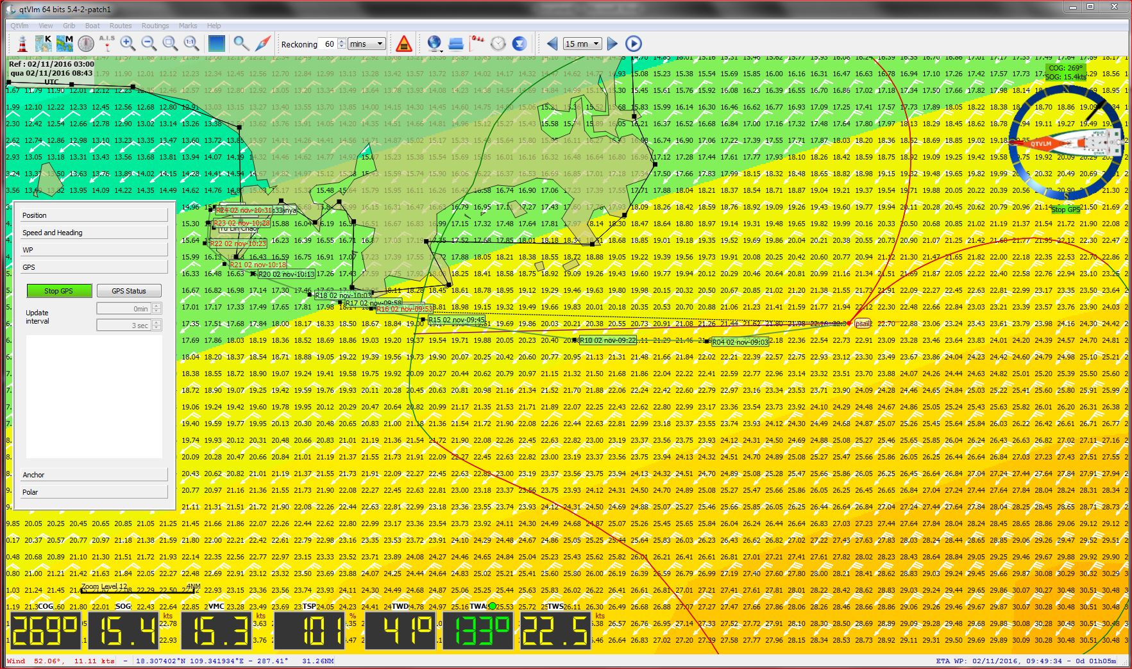This screenshot has width=1132, height=669.
Task: Step grib time forward with right arrow
Action: pos(612,44)
